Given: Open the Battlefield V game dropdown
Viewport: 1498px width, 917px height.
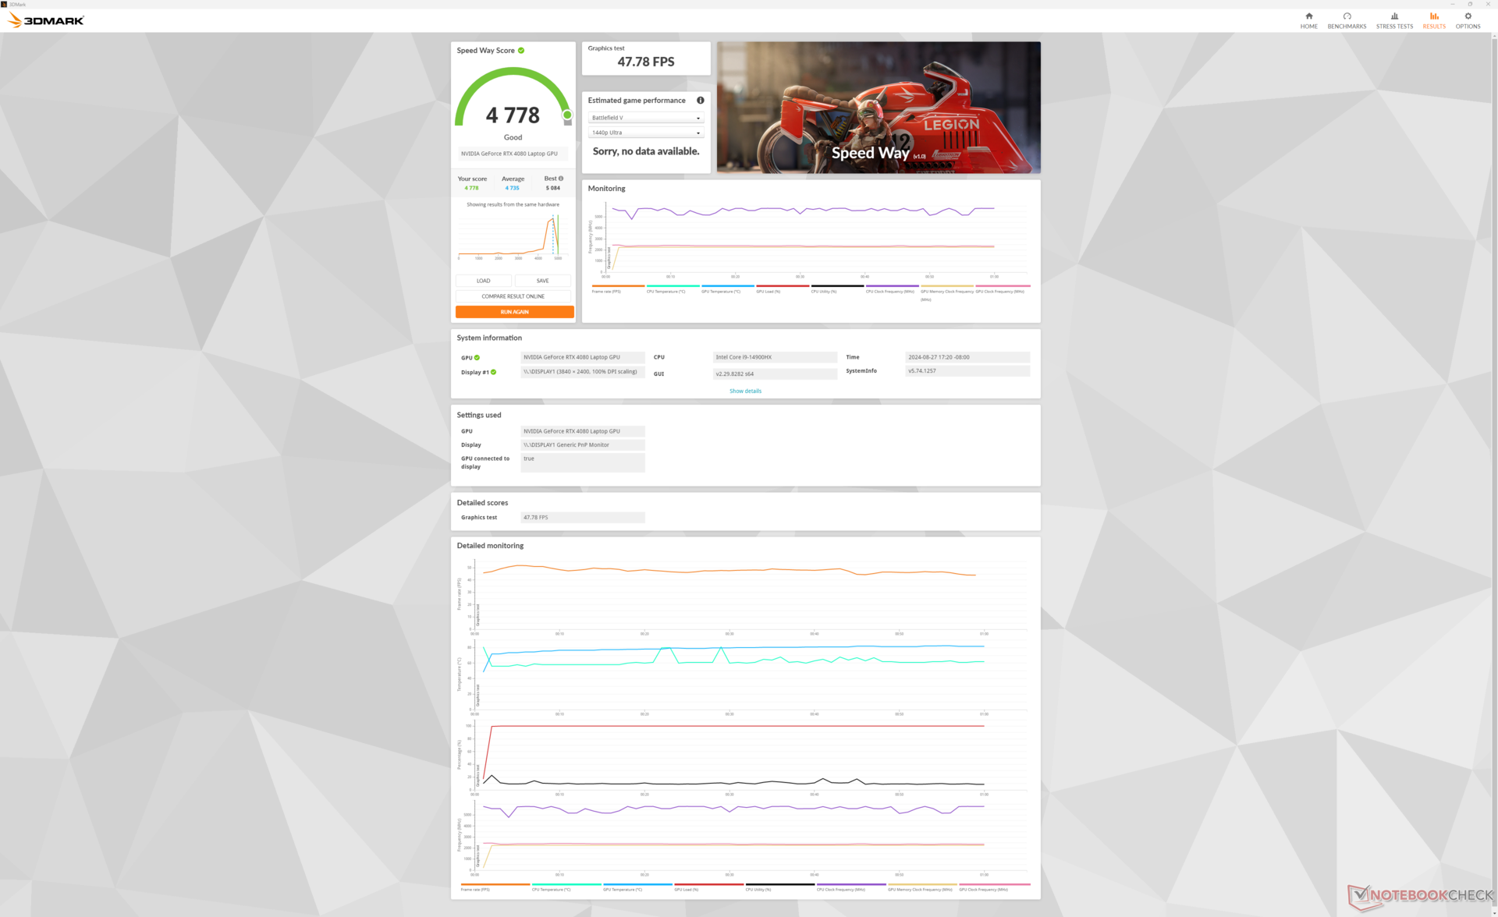Looking at the screenshot, I should (645, 118).
